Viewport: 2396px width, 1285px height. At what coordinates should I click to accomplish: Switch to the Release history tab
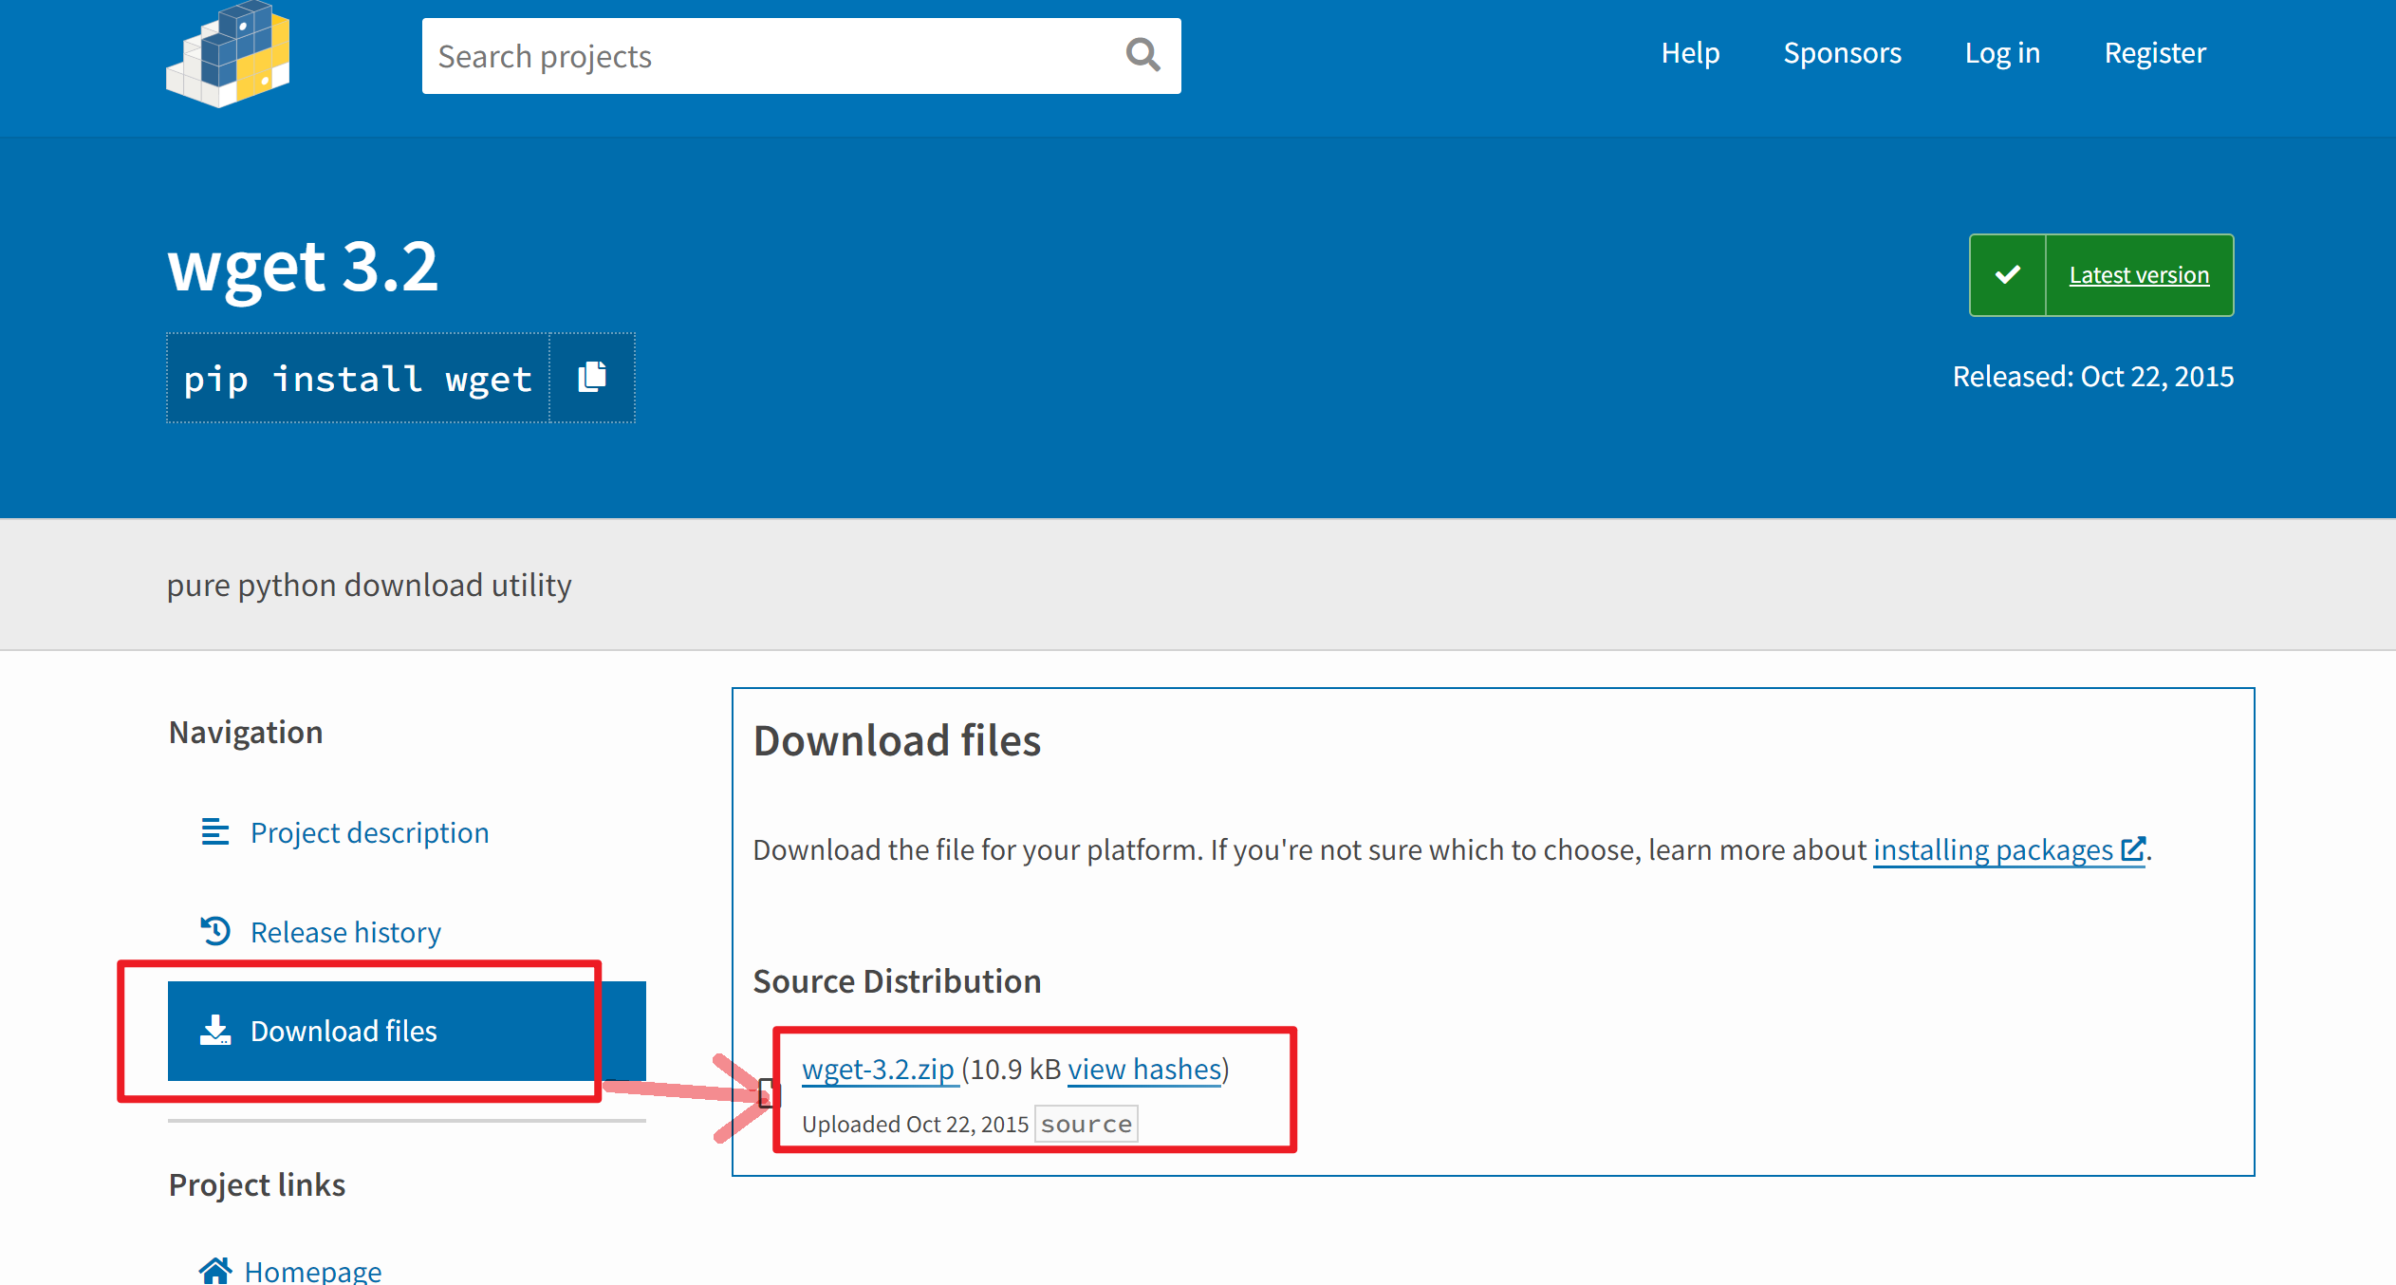tap(345, 932)
